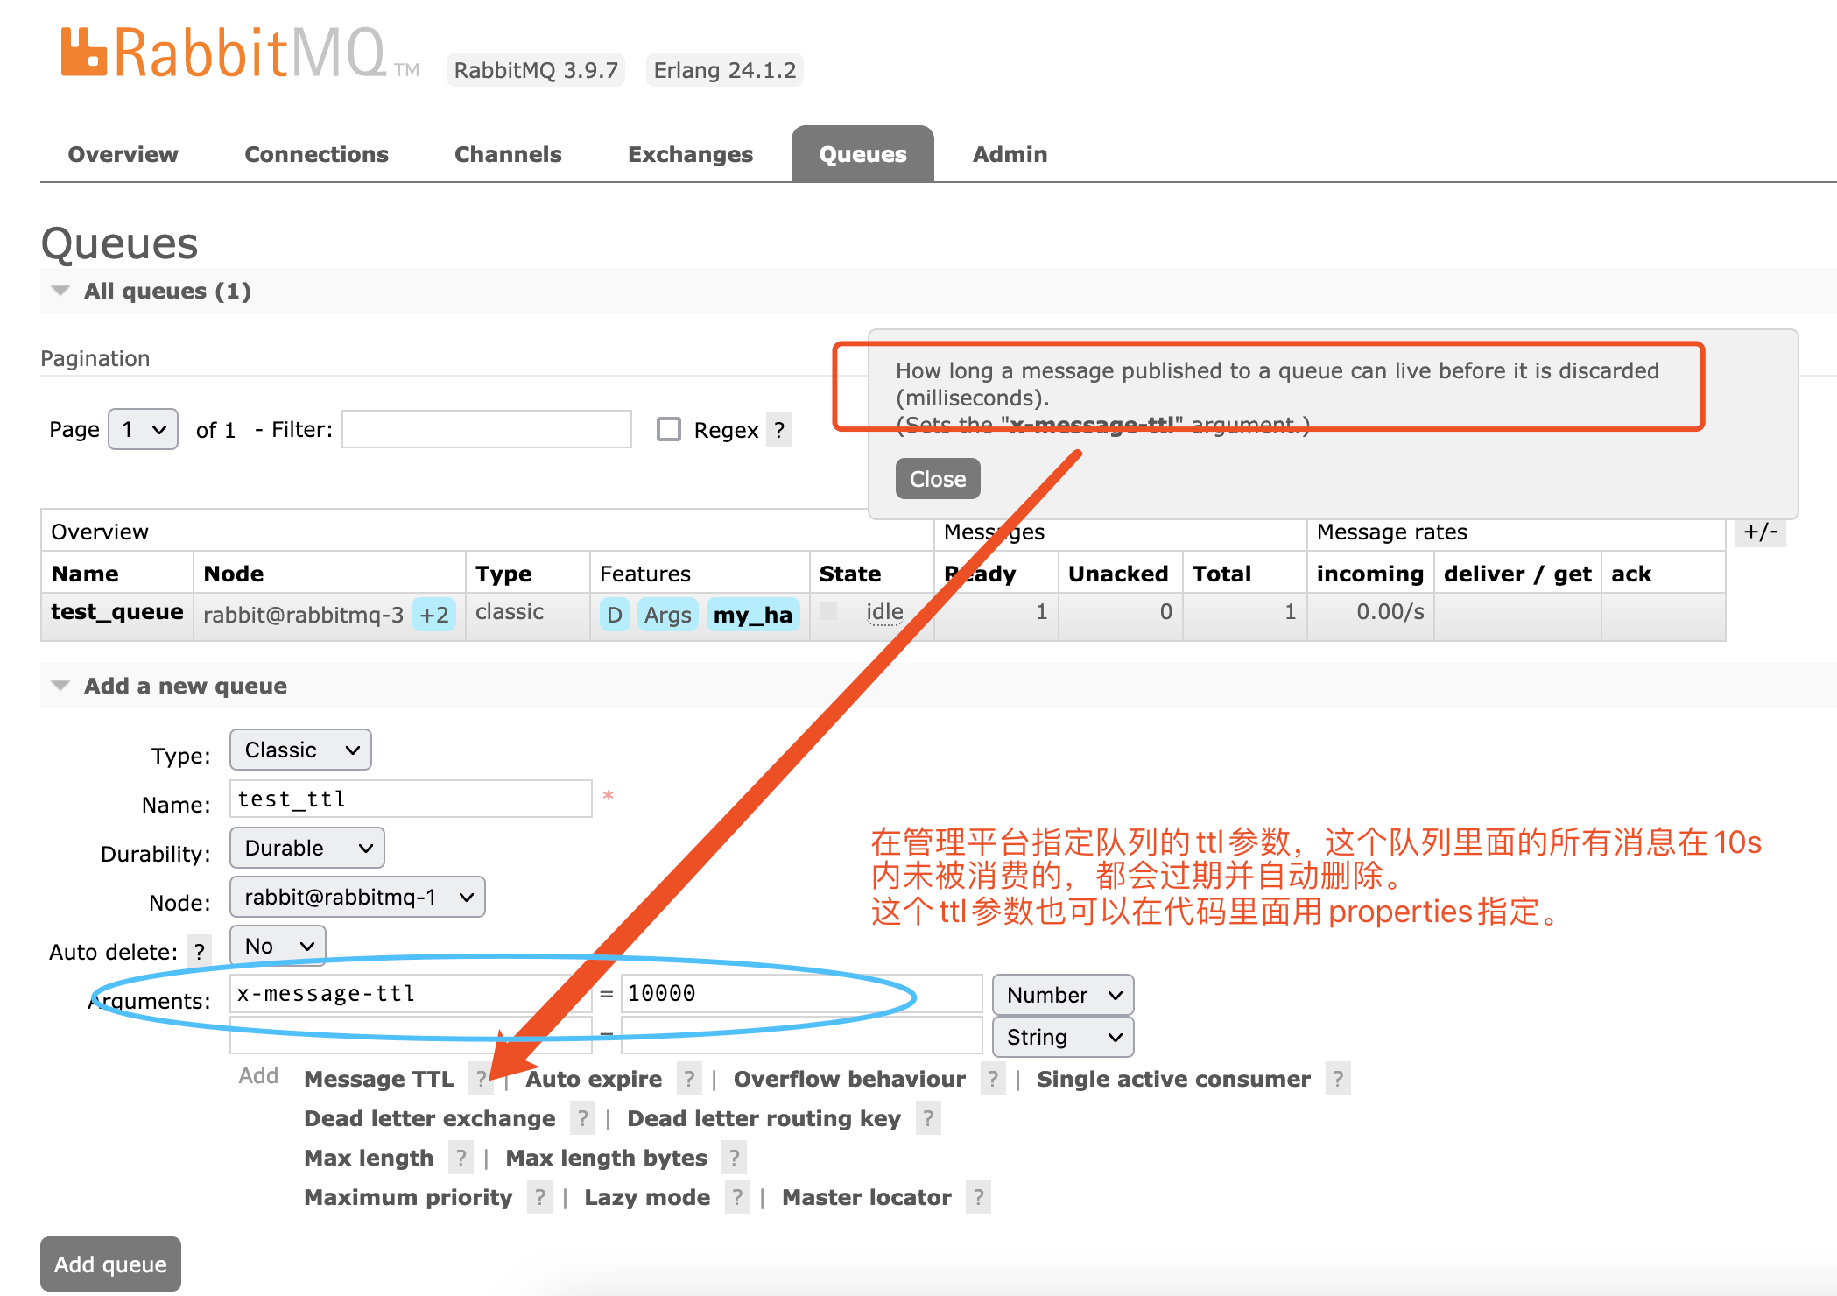Screen dimensions: 1837x1296
Task: Sort queues by Name column header
Action: [85, 574]
